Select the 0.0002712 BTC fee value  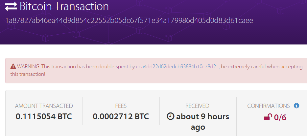[x=121, y=116]
